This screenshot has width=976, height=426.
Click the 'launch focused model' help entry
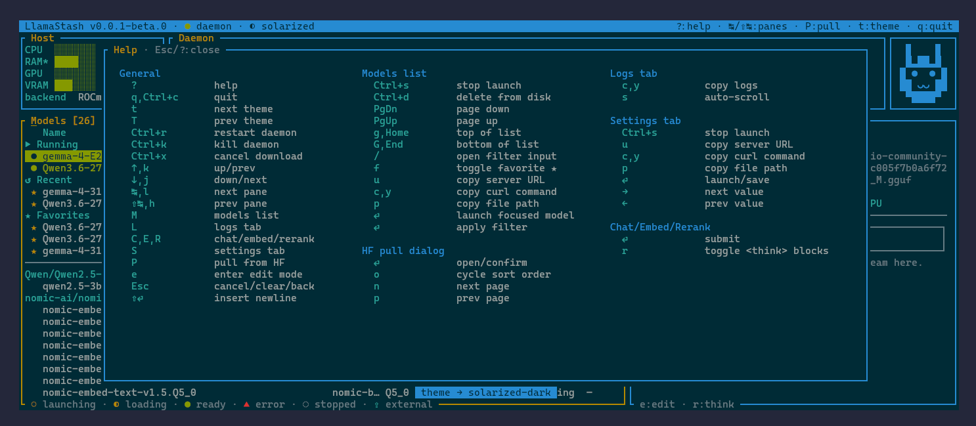[x=516, y=215]
